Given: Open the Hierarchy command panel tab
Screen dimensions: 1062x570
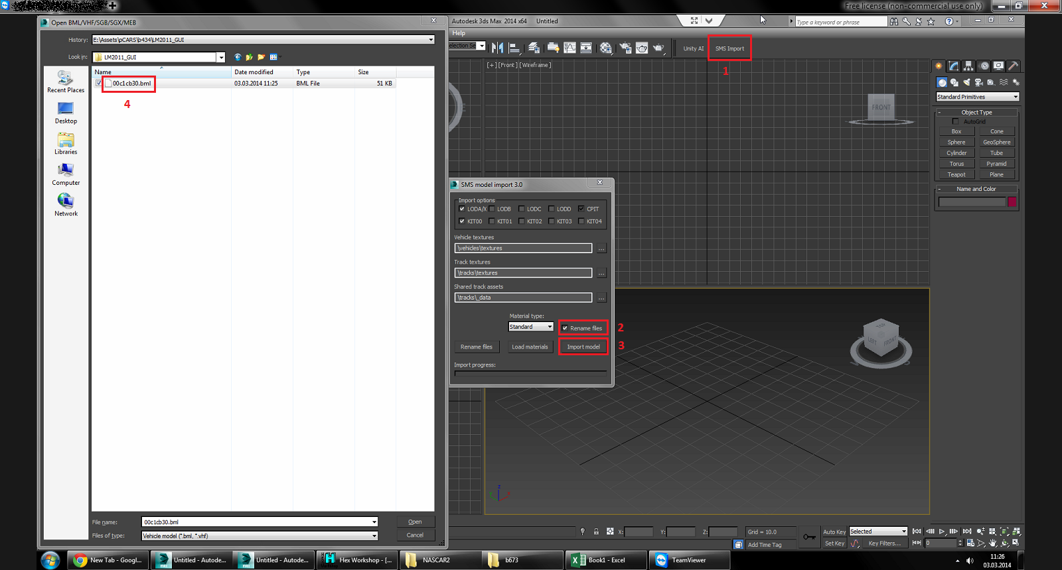Looking at the screenshot, I should [968, 66].
